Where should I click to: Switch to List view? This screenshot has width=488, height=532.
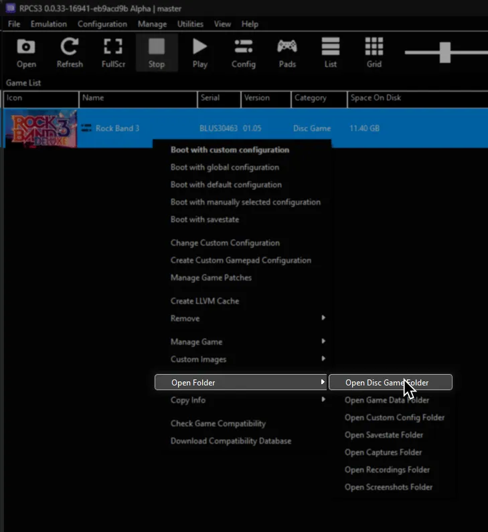point(331,53)
